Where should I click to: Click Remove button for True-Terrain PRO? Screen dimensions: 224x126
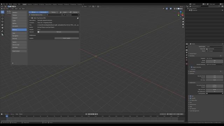59,32
